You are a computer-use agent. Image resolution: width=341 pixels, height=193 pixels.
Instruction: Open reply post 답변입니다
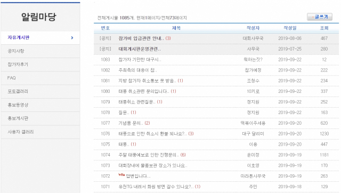[x=138, y=176]
